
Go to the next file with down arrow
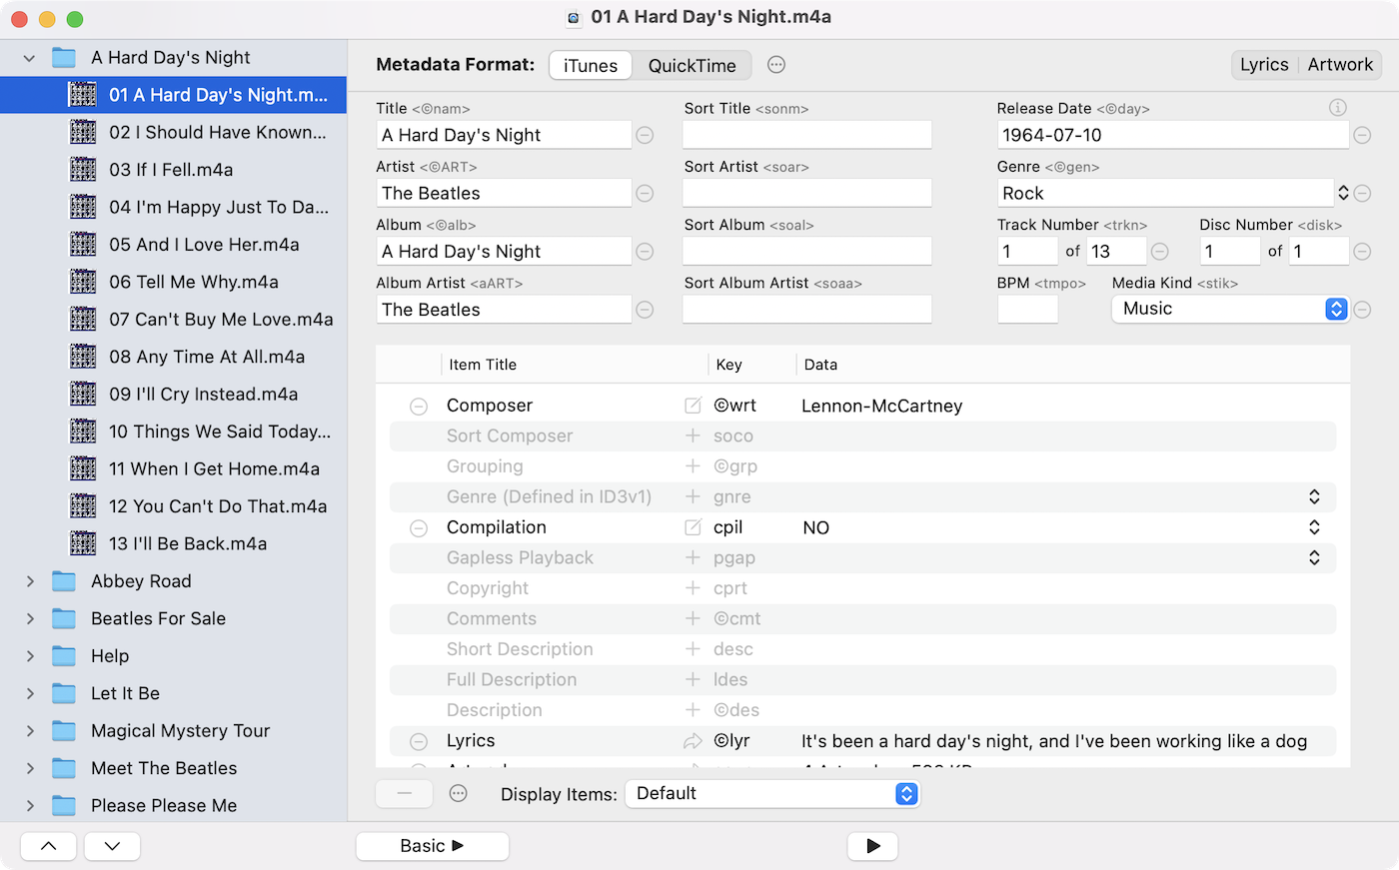tap(112, 846)
